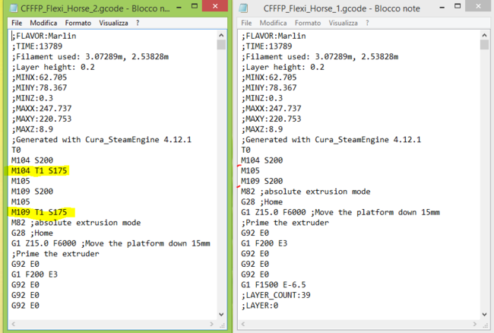The width and height of the screenshot is (494, 333).
Task: Place cursor on highlighted M104 T1 S175 line
Action: click(x=40, y=172)
